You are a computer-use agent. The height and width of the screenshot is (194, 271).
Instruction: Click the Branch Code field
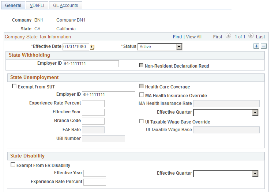pos(93,121)
